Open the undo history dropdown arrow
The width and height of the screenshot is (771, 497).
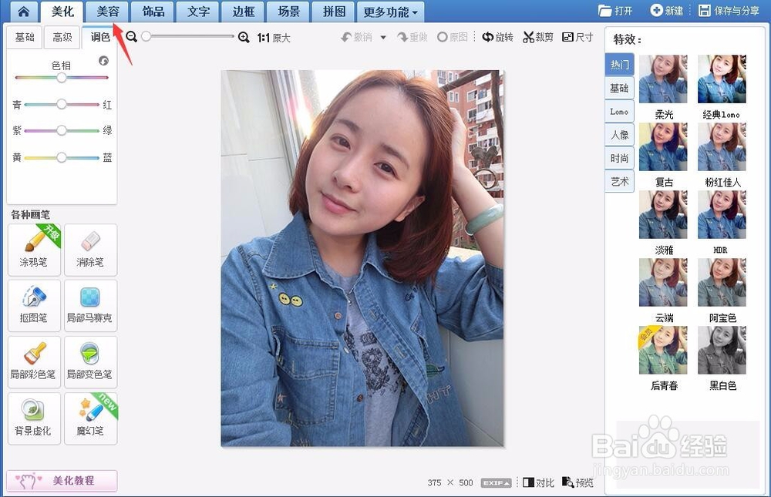[x=383, y=37]
